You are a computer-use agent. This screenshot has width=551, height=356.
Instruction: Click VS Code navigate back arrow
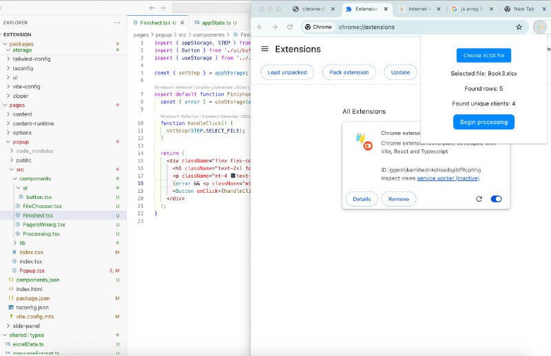pyautogui.click(x=152, y=8)
